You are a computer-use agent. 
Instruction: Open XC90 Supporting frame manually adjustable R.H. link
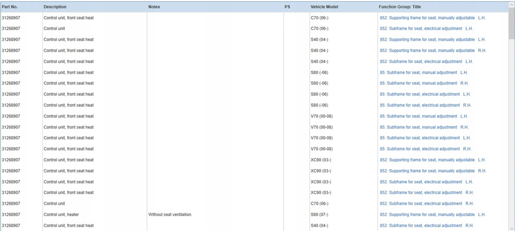point(433,171)
